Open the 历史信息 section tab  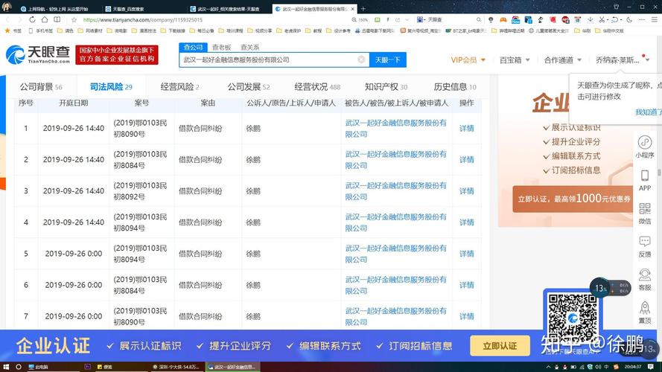pos(455,87)
